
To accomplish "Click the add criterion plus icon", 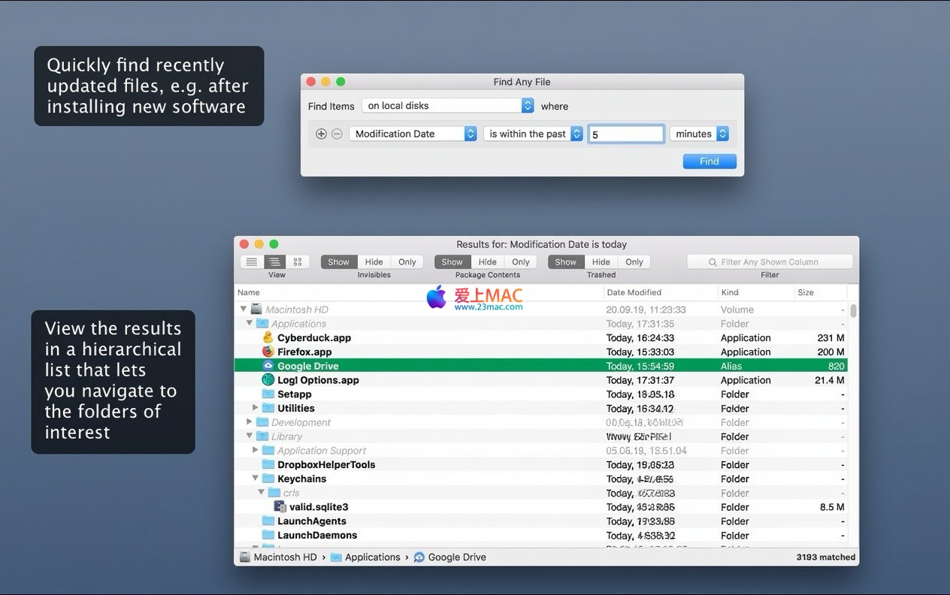I will pos(321,134).
